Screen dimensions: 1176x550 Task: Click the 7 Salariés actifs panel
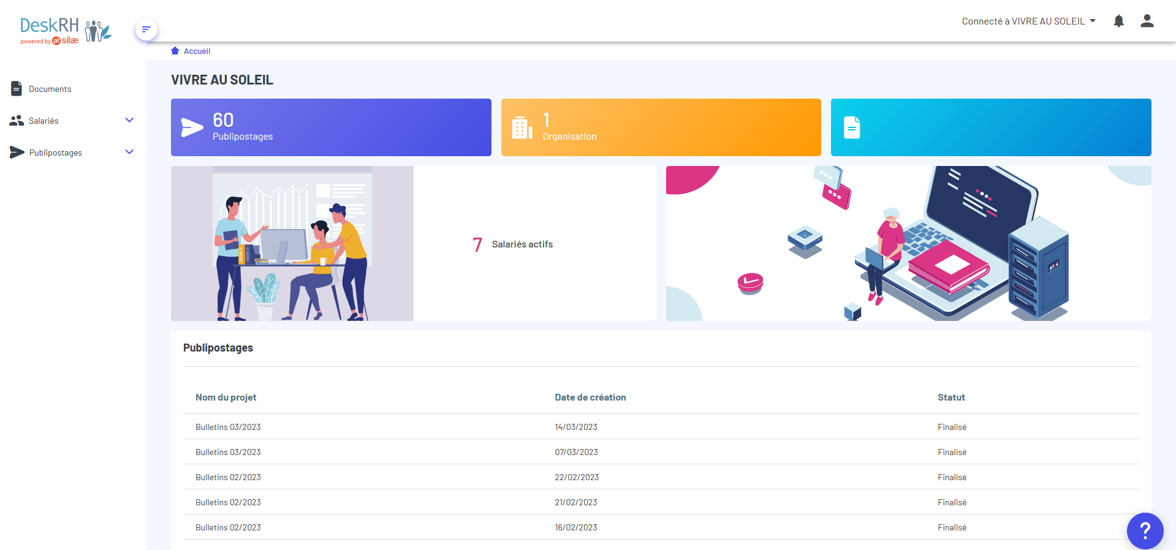point(514,244)
